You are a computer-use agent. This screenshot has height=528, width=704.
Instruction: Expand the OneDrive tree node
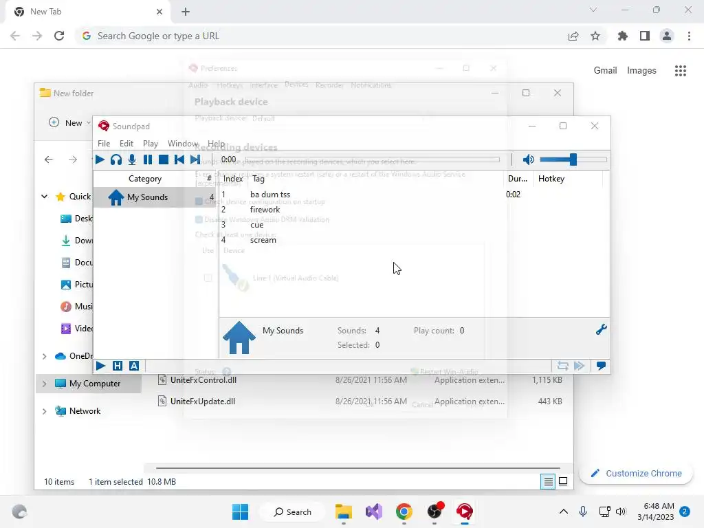(x=45, y=356)
